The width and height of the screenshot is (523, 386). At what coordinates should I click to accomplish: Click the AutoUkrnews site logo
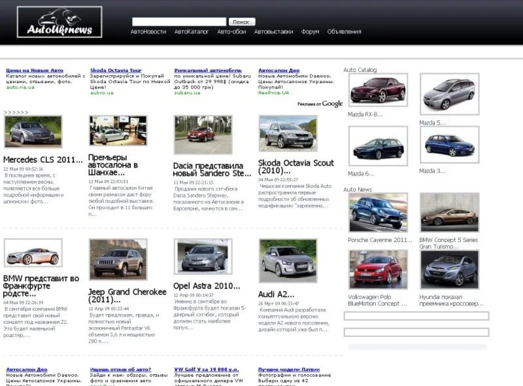[59, 22]
